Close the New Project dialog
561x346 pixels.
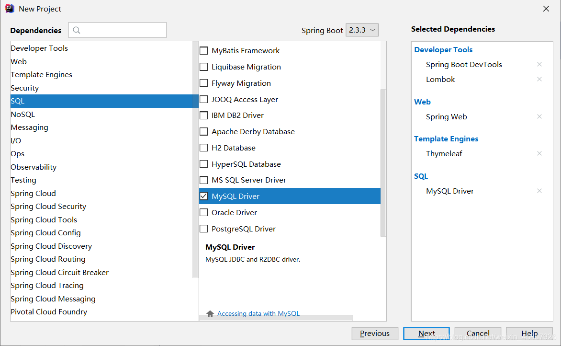point(546,9)
